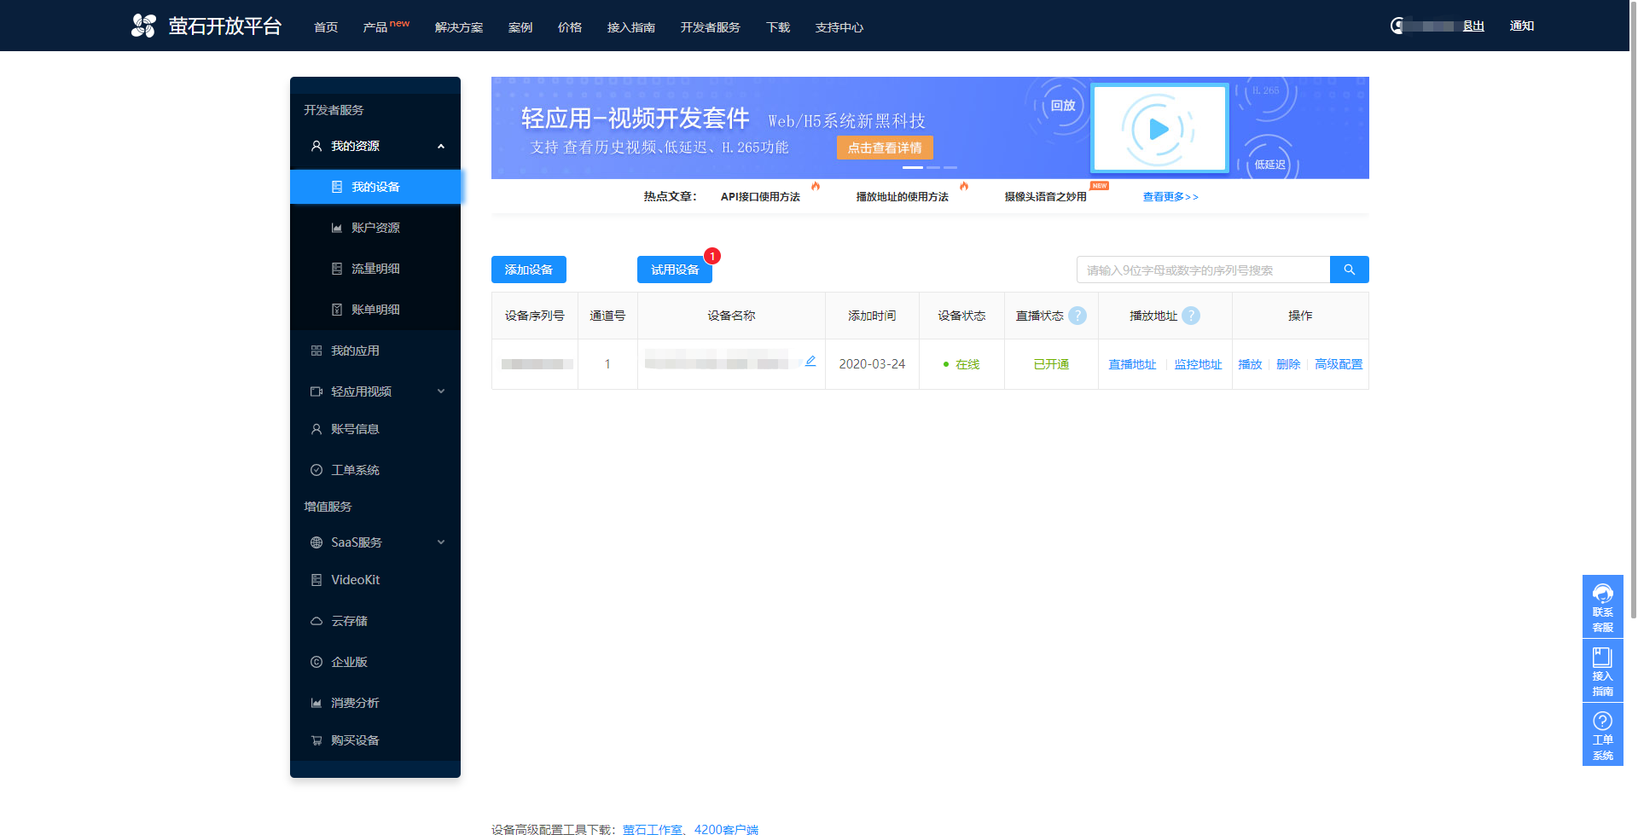Open 企业版 in sidebar
1638x835 pixels.
click(x=375, y=662)
